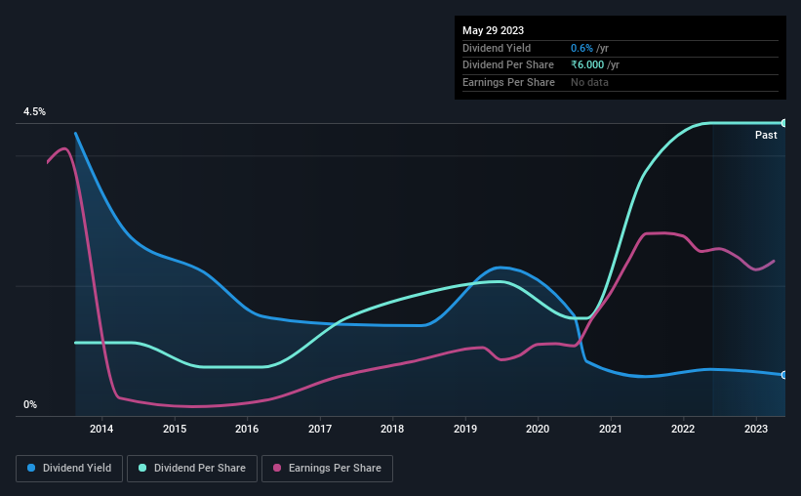Viewport: 801px width, 496px height.
Task: Click the 0.6% dividend yield value
Action: tap(581, 48)
